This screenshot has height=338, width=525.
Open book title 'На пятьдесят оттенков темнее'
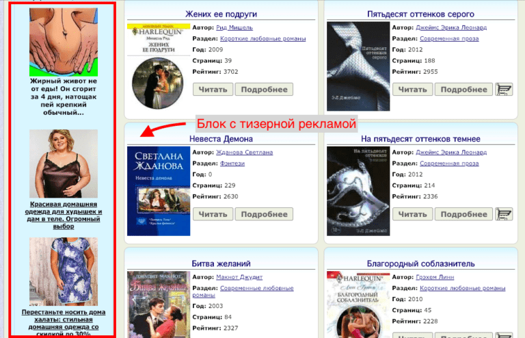click(x=420, y=139)
